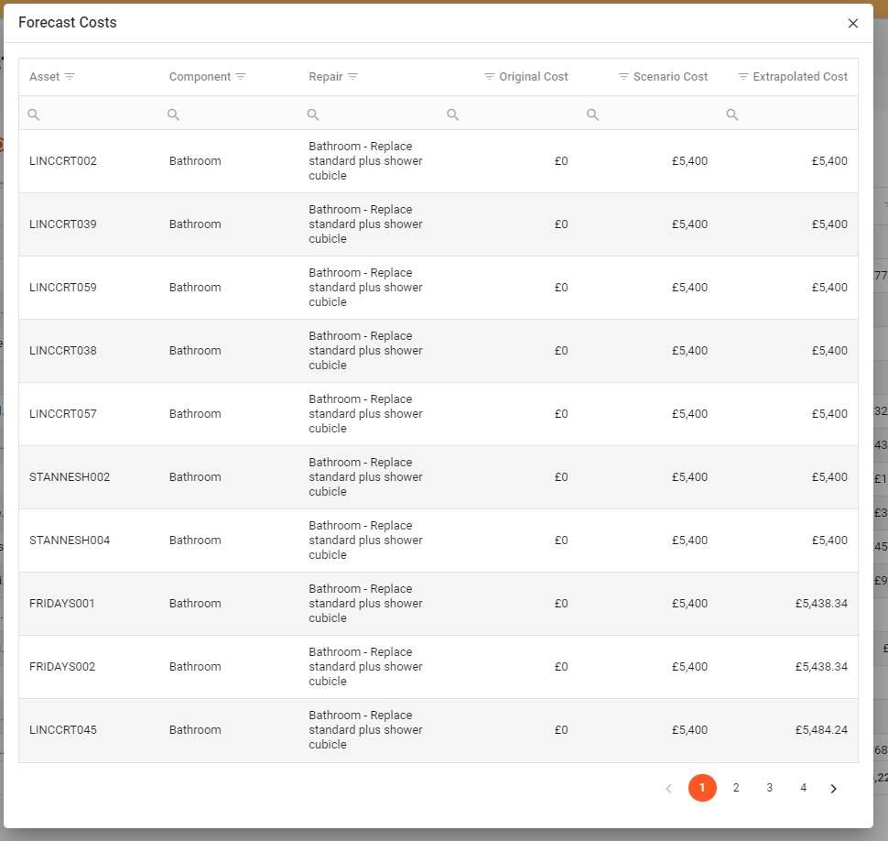The image size is (888, 841).
Task: Open the Extrapolated Cost filter icon
Action: click(743, 77)
